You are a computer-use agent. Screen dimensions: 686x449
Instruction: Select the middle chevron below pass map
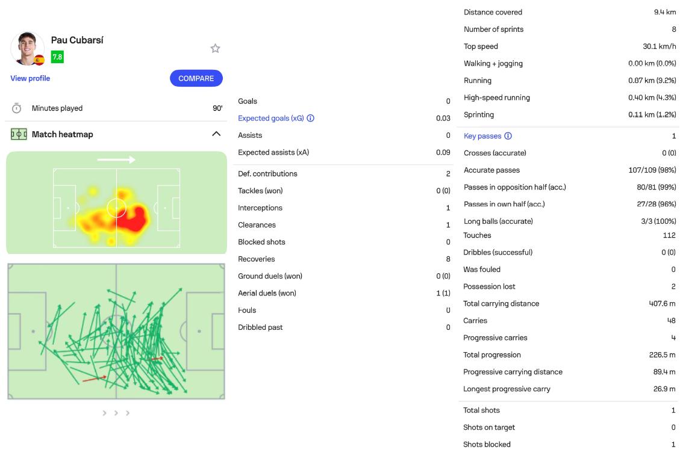tap(116, 413)
